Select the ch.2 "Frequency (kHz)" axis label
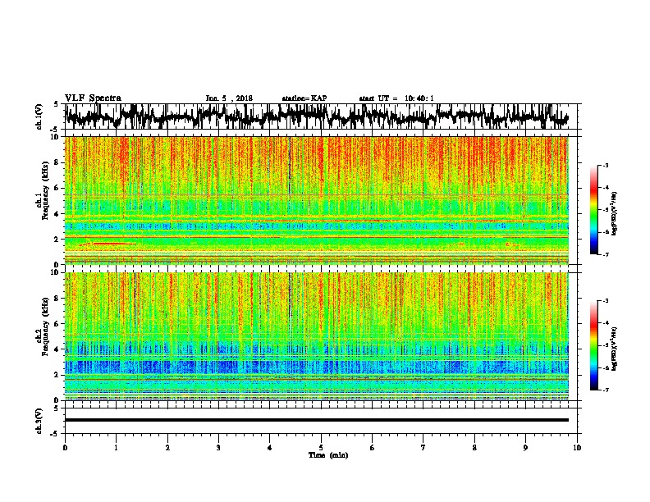This screenshot has height=502, width=650. 45,326
